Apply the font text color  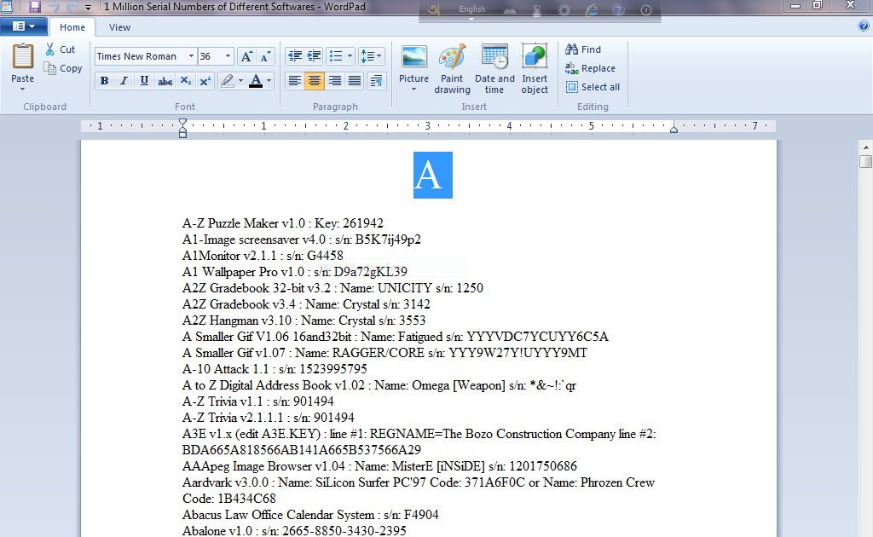pos(256,81)
